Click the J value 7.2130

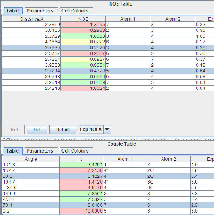coord(81,170)
